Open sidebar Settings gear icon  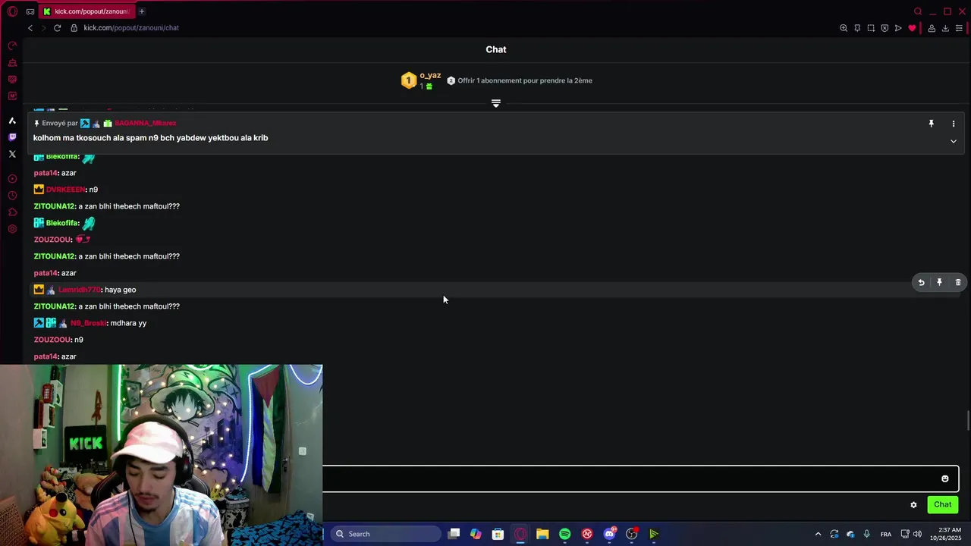click(12, 229)
